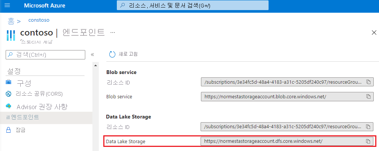Collapse the left sidebar with double chevron
Image resolution: width=379 pixels, height=151 pixels.
click(x=92, y=55)
